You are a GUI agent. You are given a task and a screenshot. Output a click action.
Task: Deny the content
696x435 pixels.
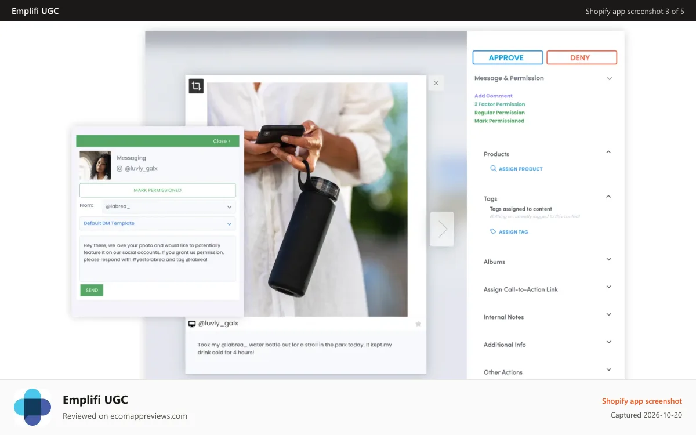point(581,57)
